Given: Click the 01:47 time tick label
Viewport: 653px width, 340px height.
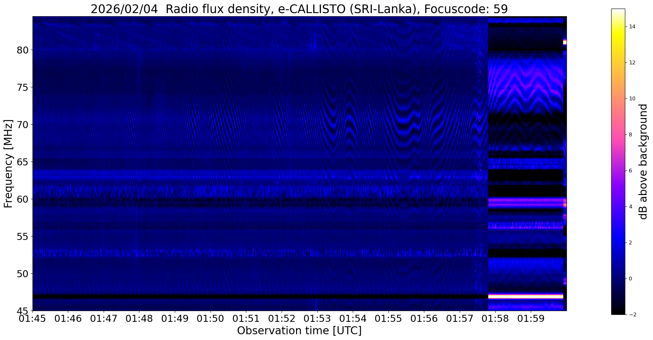Looking at the screenshot, I should click(x=104, y=318).
